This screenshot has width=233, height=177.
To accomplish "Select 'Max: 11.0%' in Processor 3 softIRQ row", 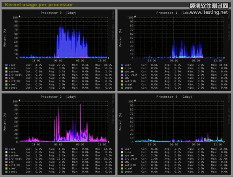I will 219,165.
